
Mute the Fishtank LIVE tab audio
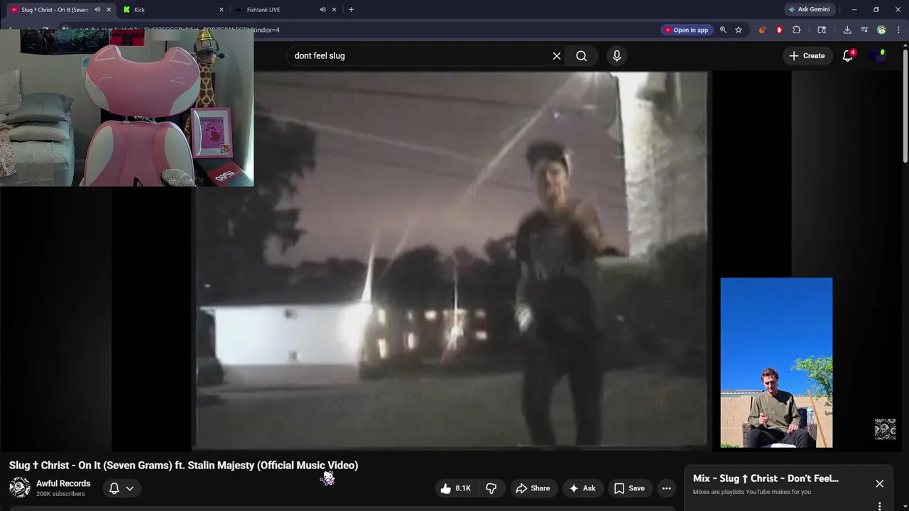click(x=322, y=10)
